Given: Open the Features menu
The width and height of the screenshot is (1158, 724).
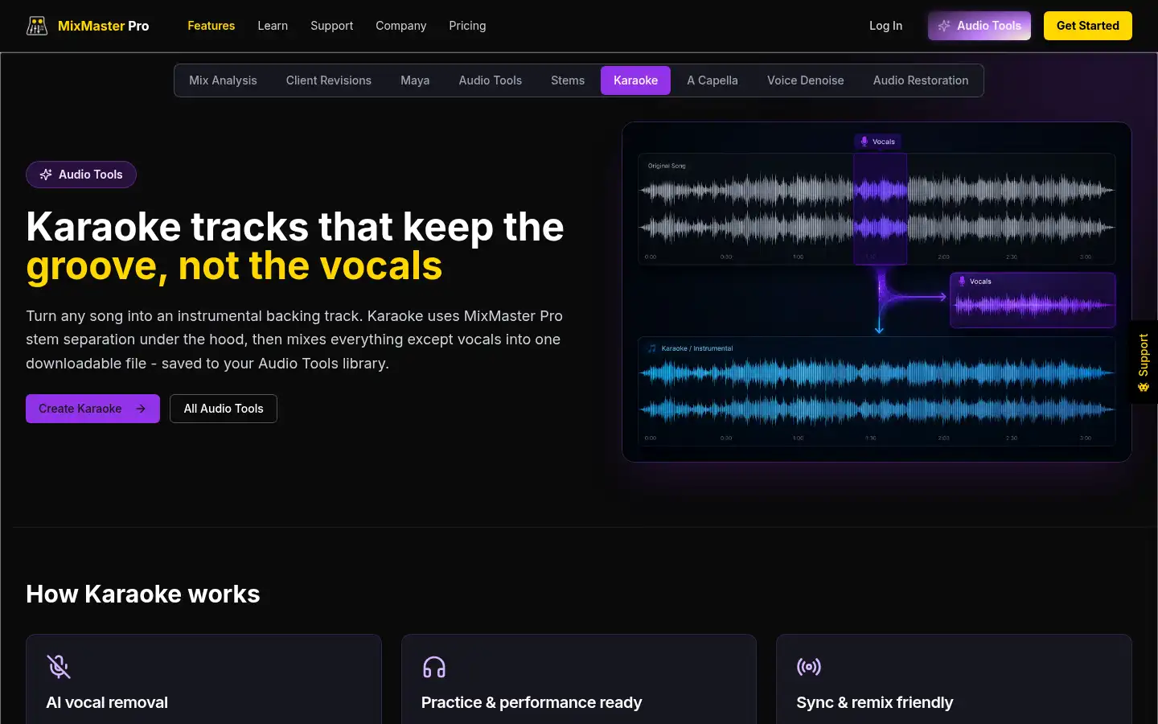Looking at the screenshot, I should click(x=211, y=26).
